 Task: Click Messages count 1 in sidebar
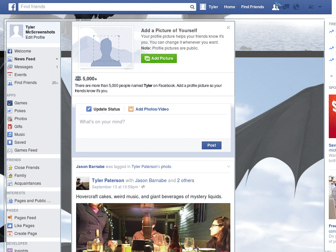pos(57,67)
